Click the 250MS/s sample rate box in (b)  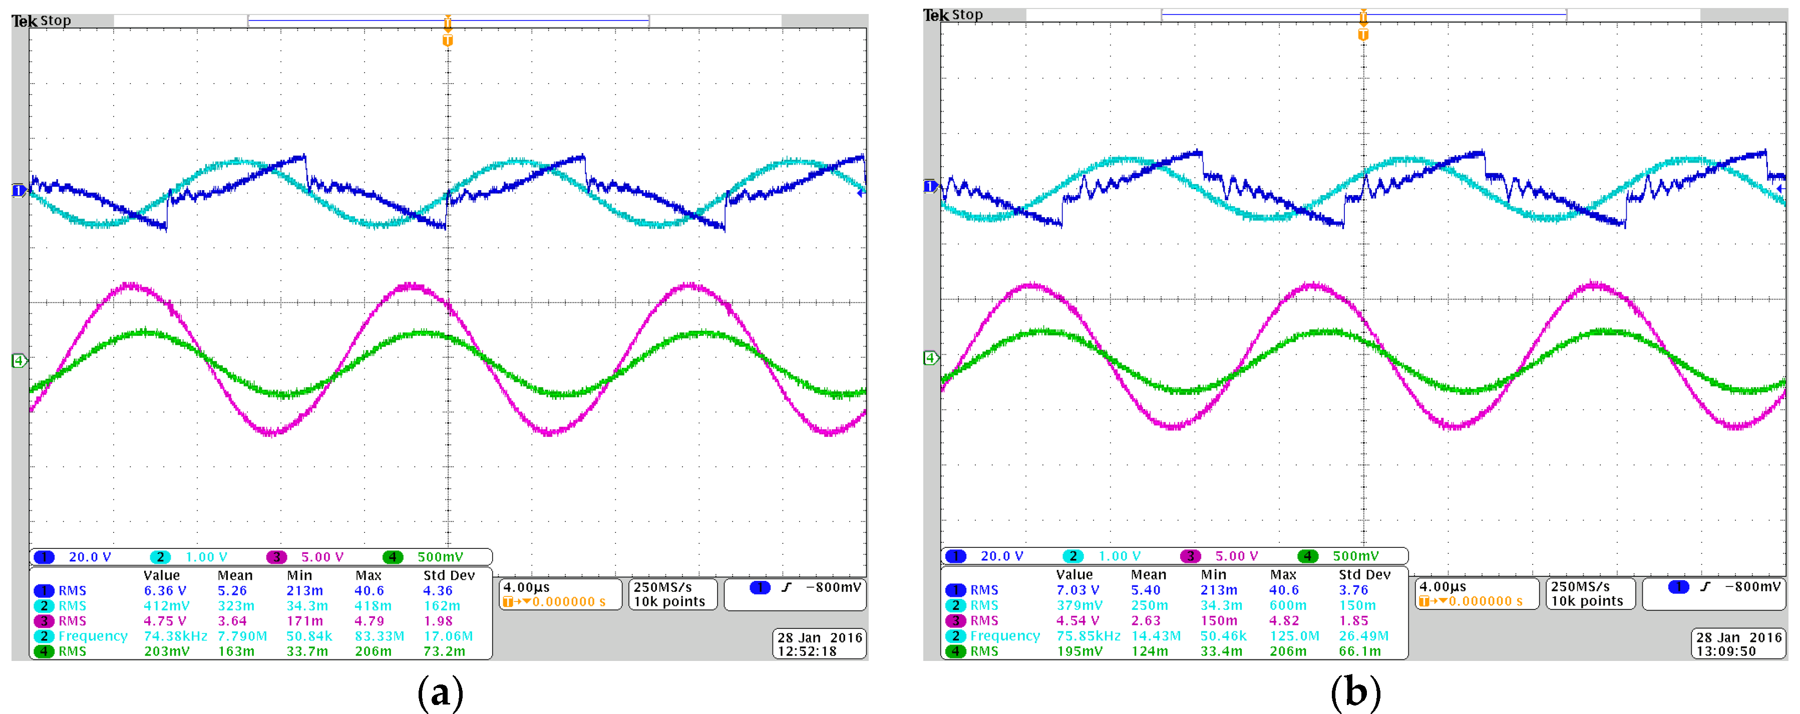click(1590, 594)
